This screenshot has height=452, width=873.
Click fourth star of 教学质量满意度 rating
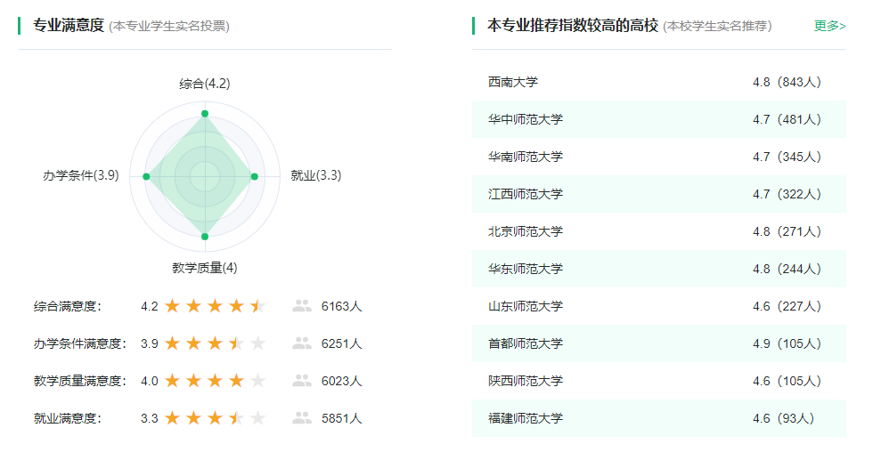point(236,381)
